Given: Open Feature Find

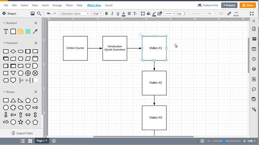Looking at the screenshot, I should 208,5.
